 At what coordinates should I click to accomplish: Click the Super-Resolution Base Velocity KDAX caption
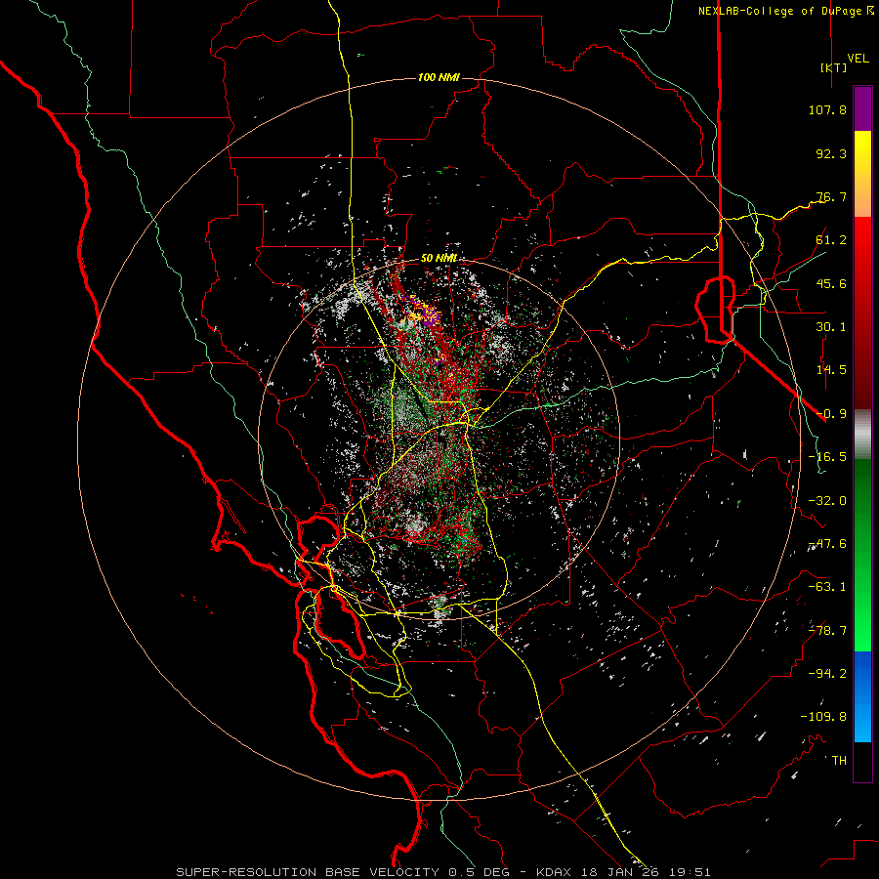(443, 872)
